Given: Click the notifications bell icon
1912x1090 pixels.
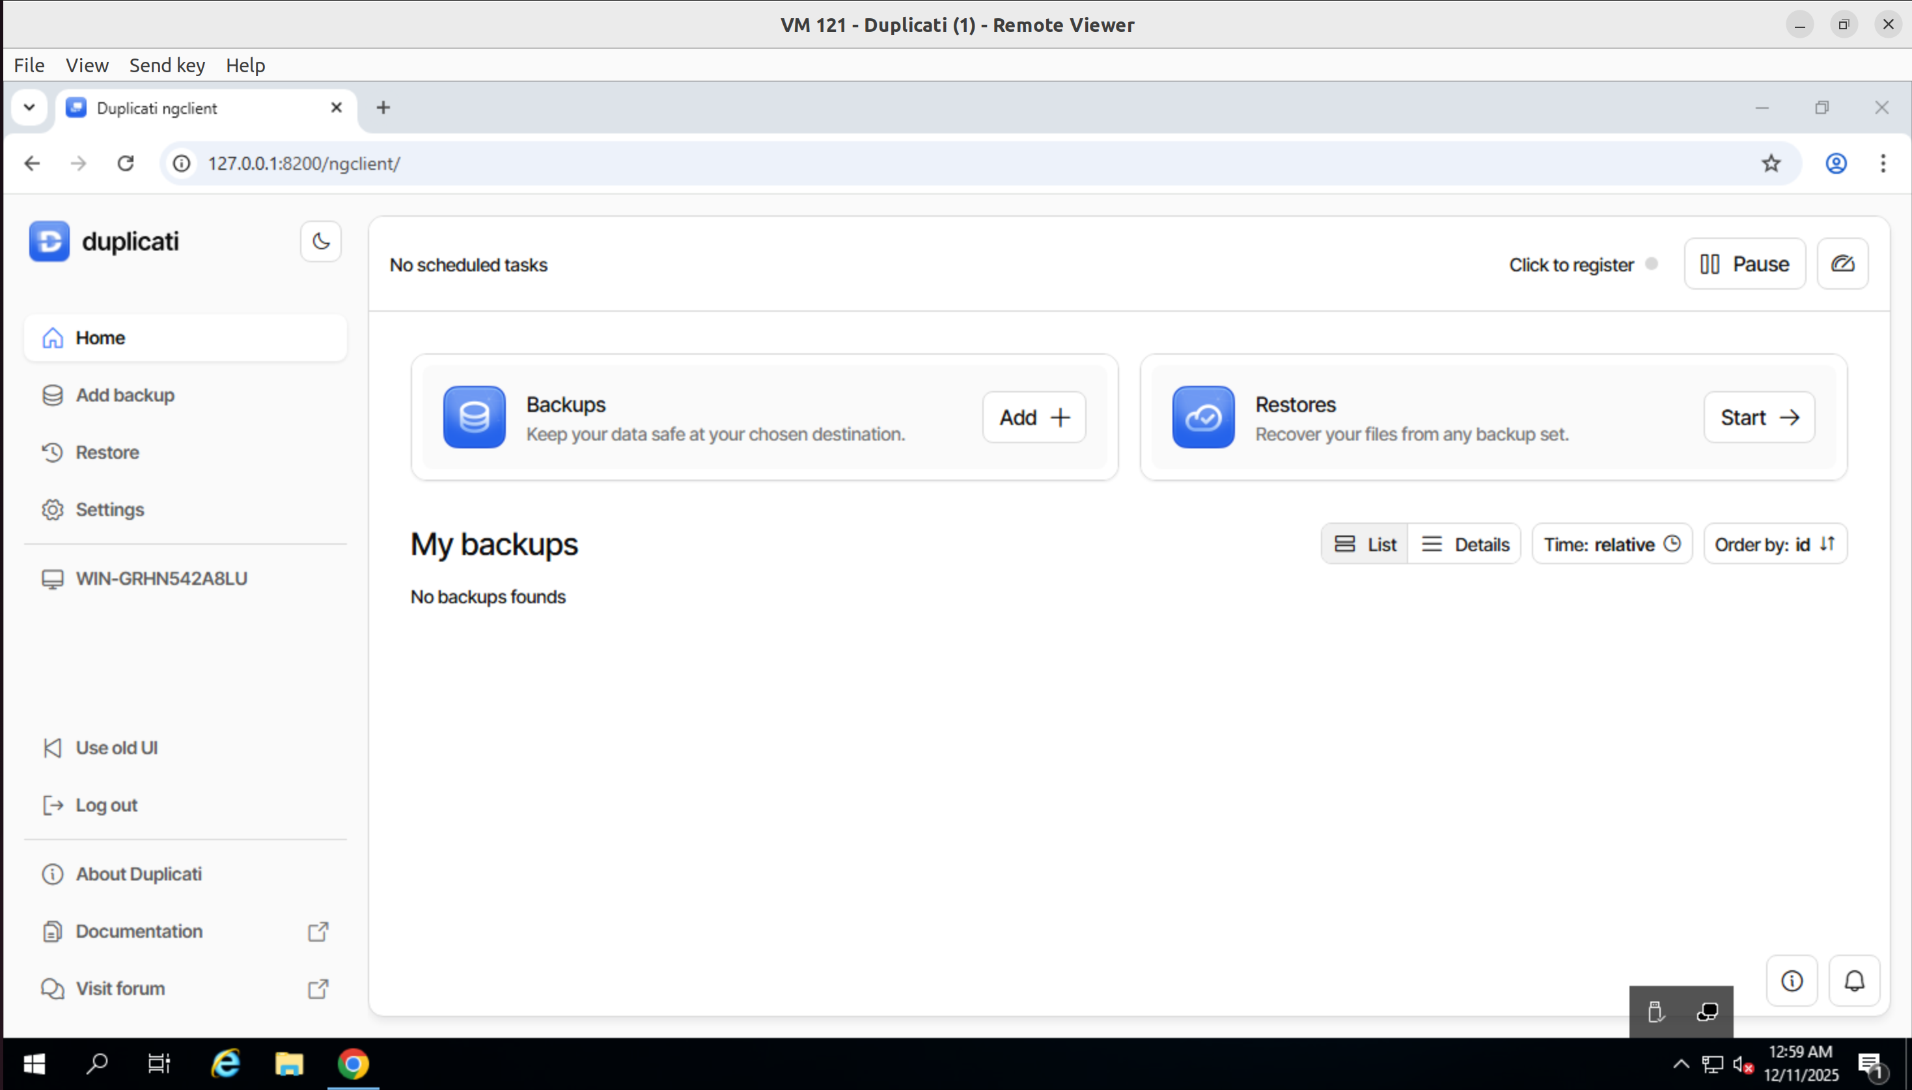Looking at the screenshot, I should pos(1853,981).
